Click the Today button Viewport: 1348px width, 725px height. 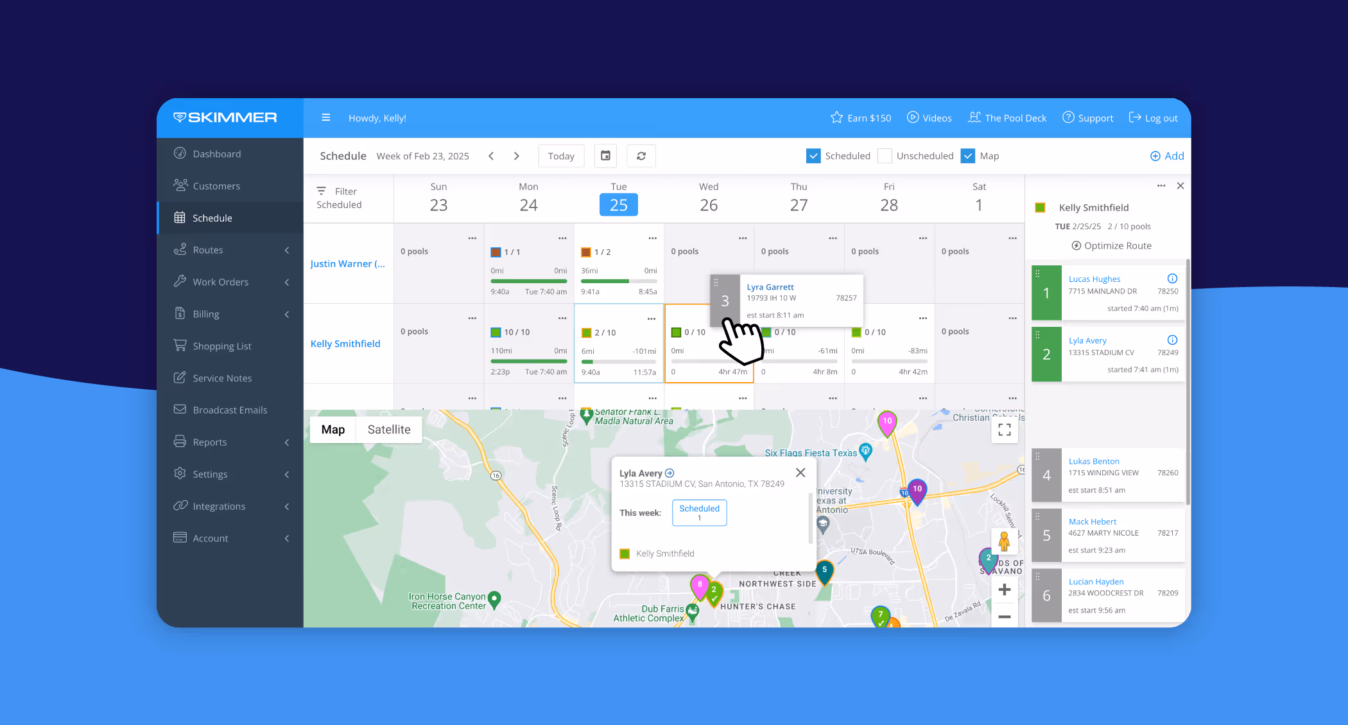coord(561,156)
